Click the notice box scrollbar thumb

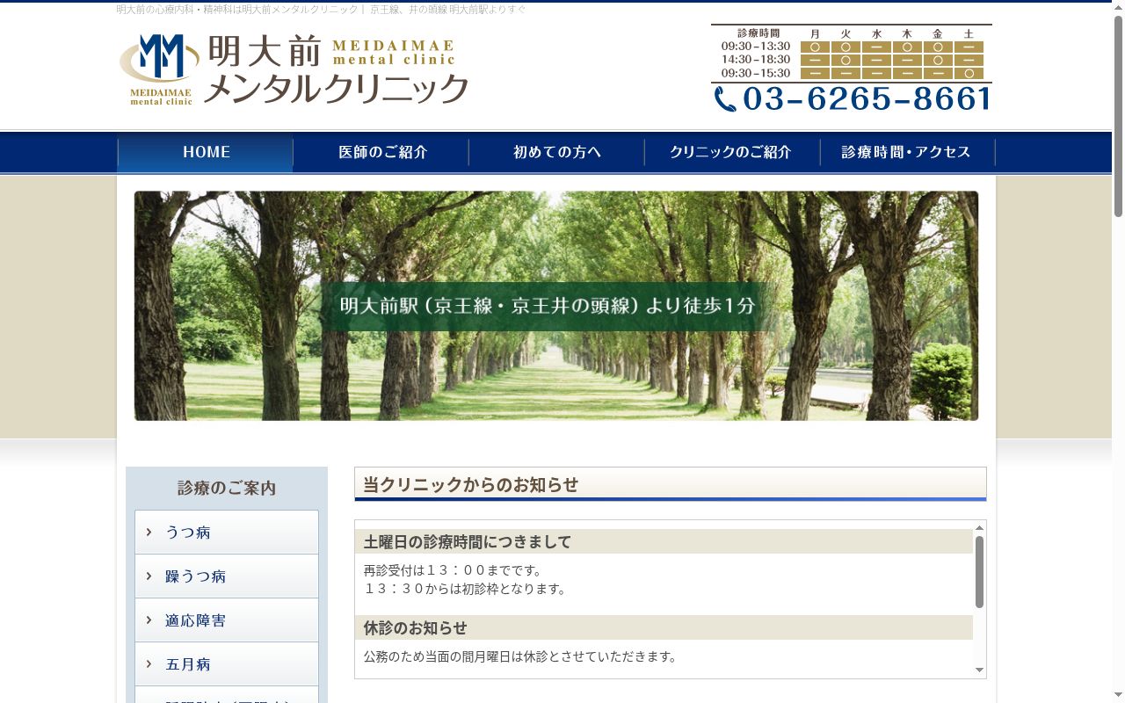(x=979, y=571)
